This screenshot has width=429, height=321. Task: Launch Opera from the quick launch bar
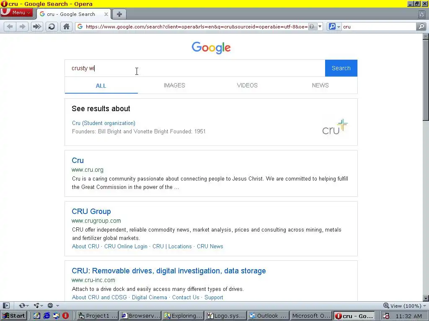coord(66,316)
